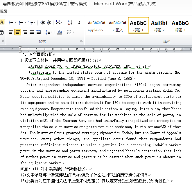Justify the paragraph text
This screenshot has height=186, width=192.
[x=31, y=32]
